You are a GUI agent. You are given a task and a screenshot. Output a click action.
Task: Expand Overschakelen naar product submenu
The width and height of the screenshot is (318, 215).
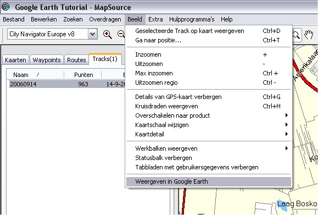pos(209,115)
